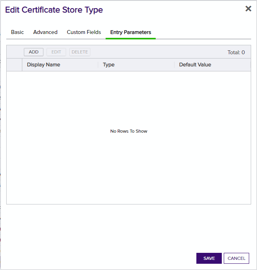
Task: Save the certificate store type changes
Action: pos(209,258)
